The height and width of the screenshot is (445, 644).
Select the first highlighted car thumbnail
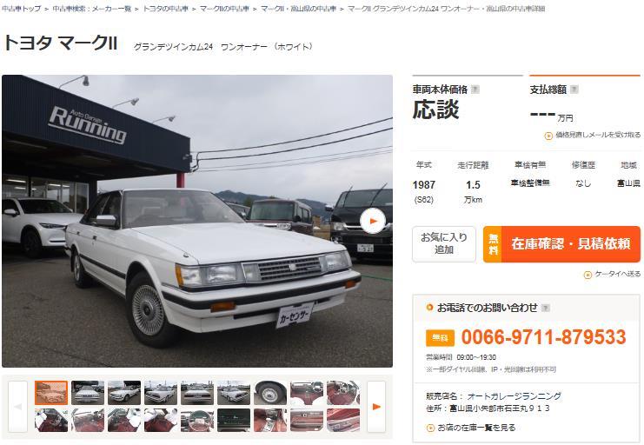(x=51, y=393)
